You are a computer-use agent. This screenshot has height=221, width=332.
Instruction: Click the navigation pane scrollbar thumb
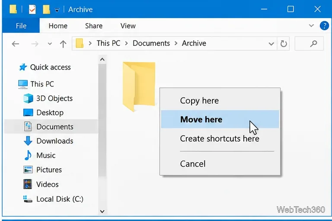[102, 120]
